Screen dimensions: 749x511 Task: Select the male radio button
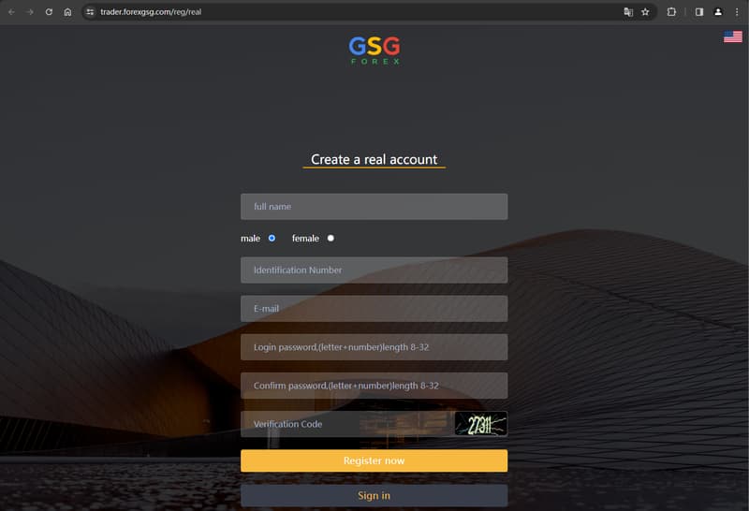(x=272, y=238)
